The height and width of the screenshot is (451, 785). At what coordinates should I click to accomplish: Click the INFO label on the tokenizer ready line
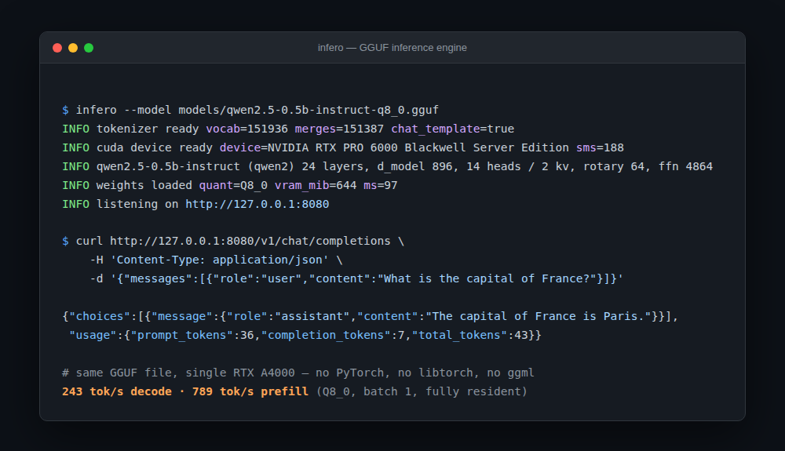[75, 129]
